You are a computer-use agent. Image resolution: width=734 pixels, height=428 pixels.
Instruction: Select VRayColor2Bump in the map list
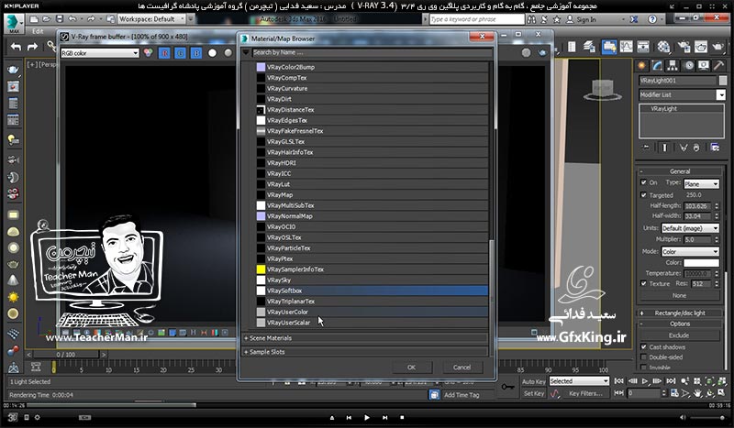(x=372, y=67)
